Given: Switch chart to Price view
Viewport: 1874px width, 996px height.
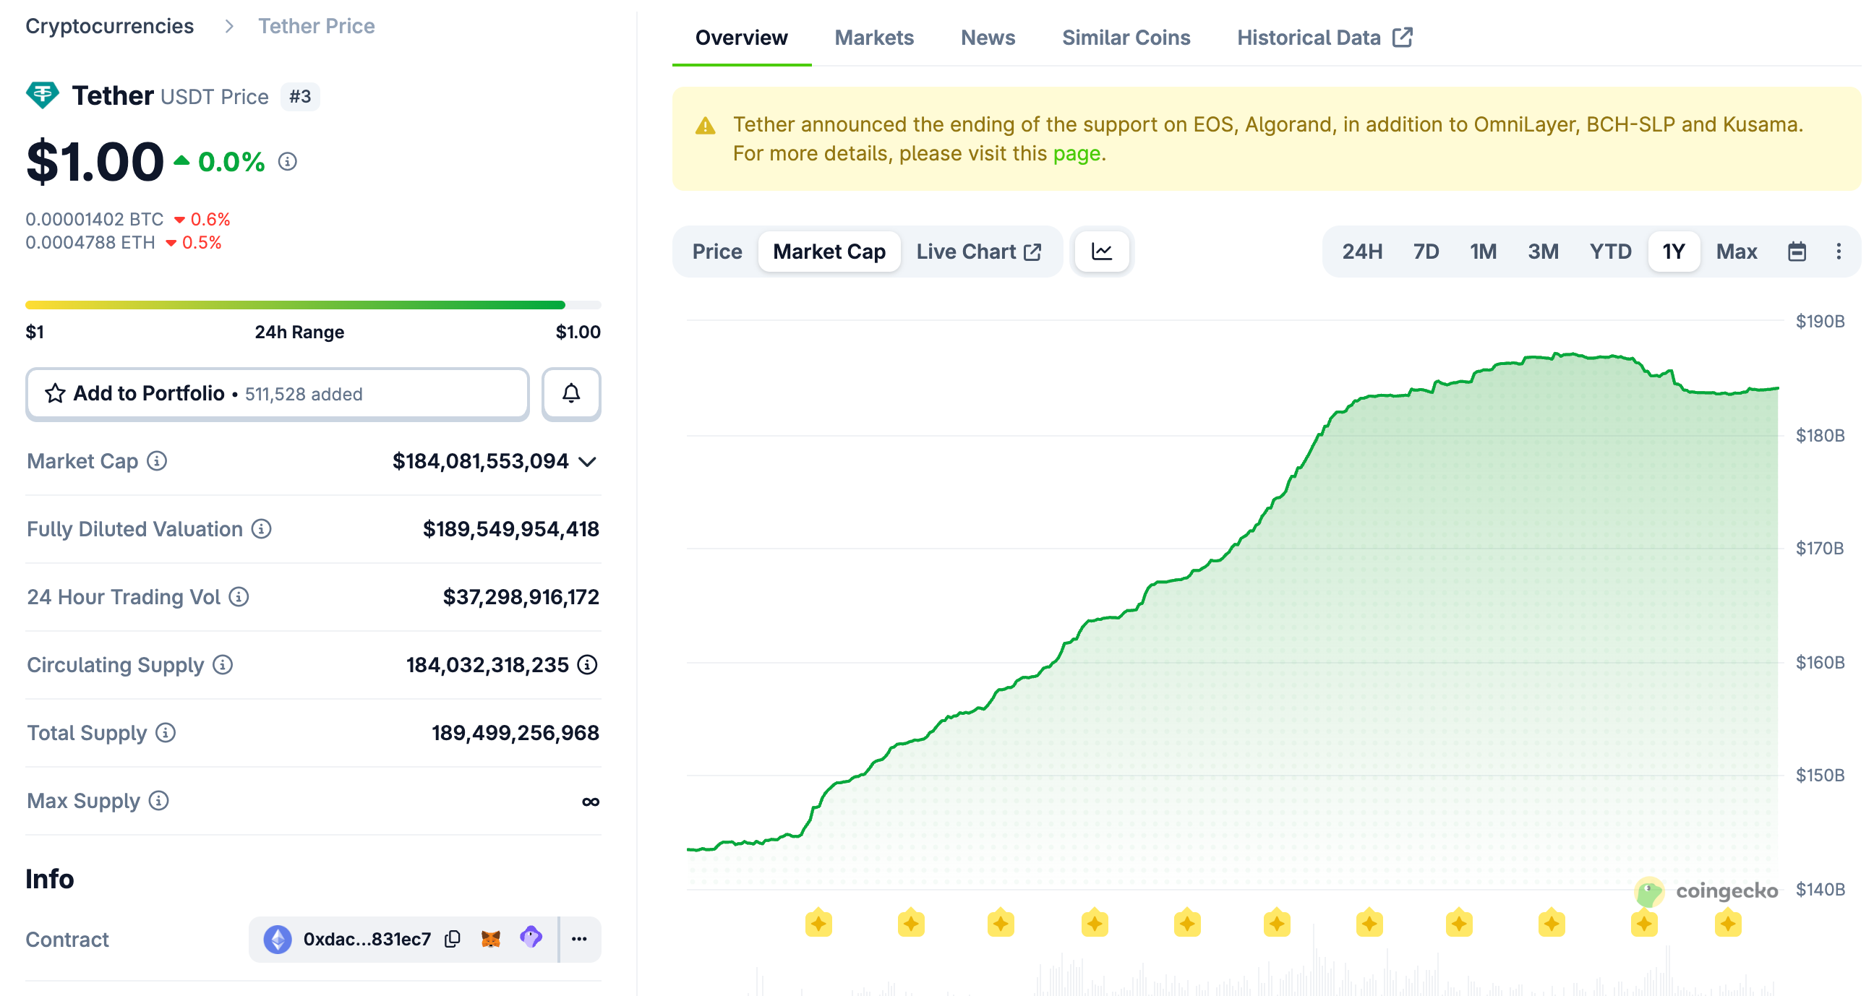Looking at the screenshot, I should 716,252.
